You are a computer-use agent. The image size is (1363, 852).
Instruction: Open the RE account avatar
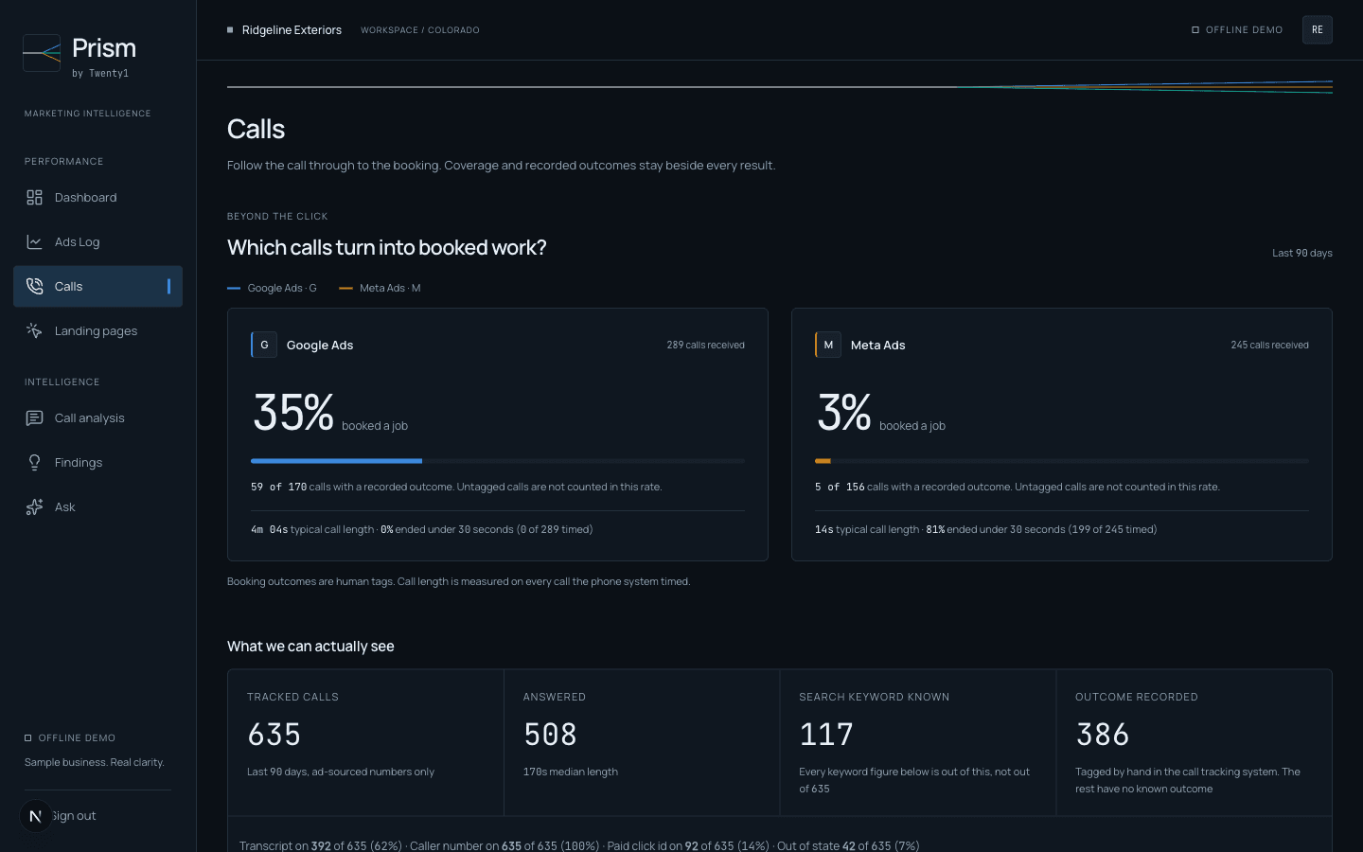click(x=1318, y=29)
